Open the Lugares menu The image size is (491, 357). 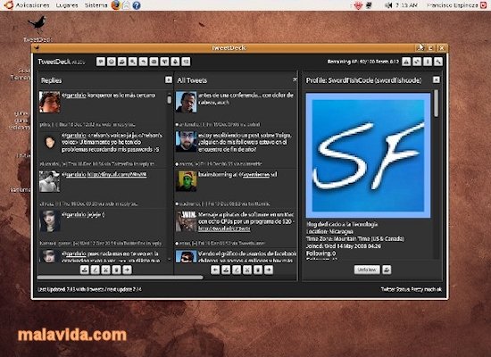67,5
